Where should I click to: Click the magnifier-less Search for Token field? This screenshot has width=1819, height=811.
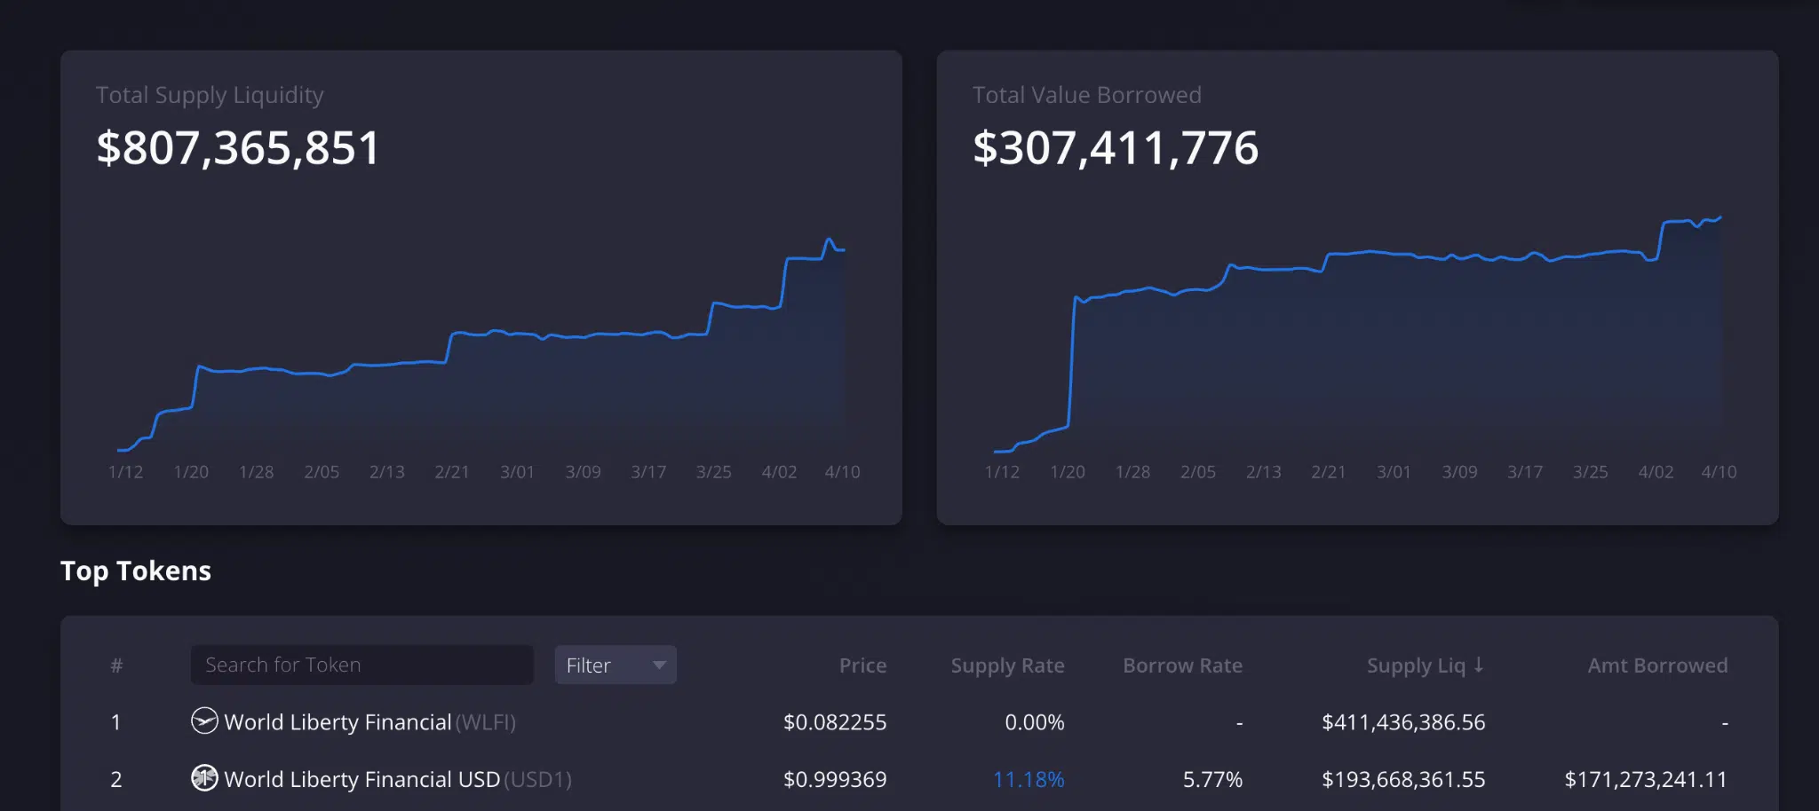pos(361,665)
